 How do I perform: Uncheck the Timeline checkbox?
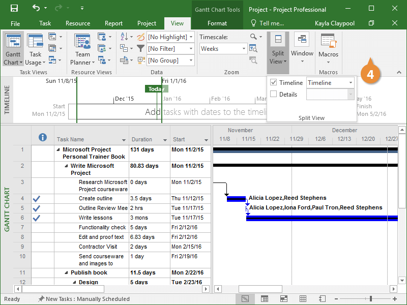pos(274,83)
